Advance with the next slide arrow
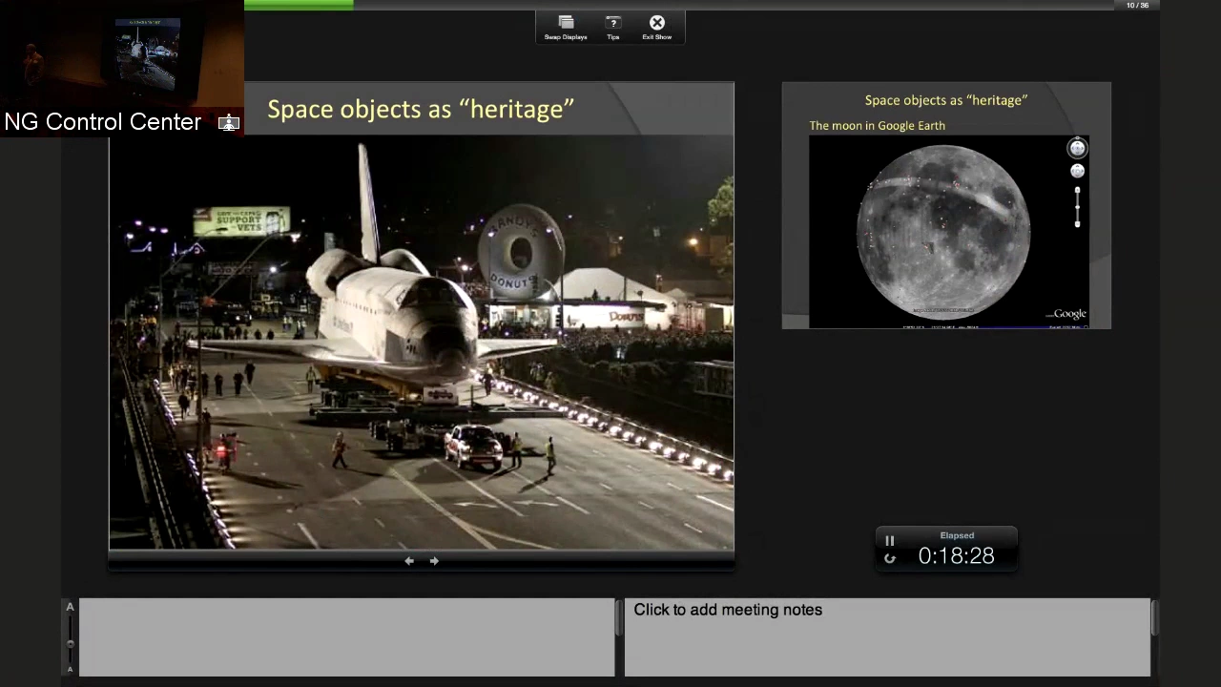The height and width of the screenshot is (687, 1221). 434,561
